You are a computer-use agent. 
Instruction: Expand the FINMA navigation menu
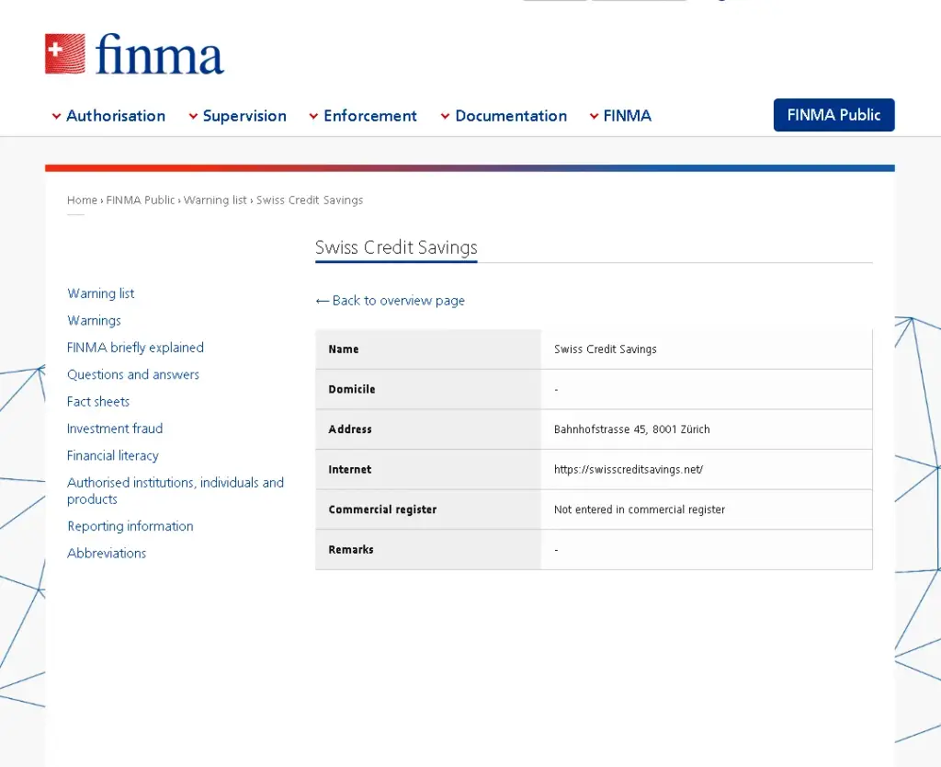620,116
